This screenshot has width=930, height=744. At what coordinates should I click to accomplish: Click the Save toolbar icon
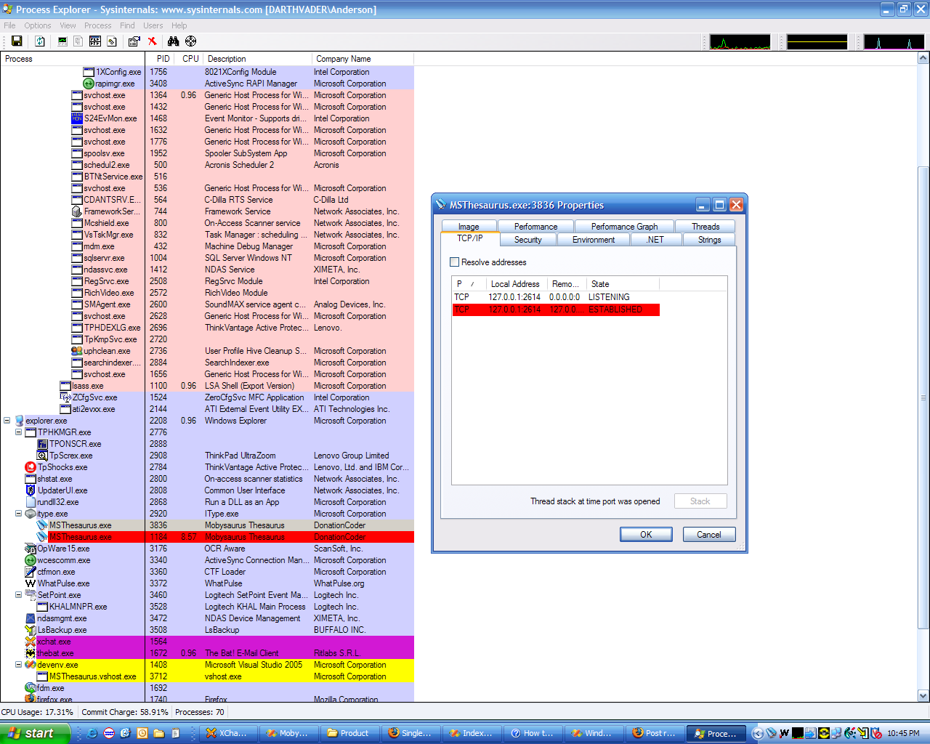click(17, 41)
